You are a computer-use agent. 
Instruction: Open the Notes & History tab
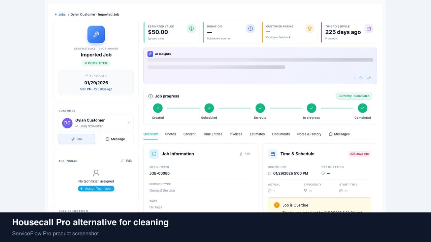click(x=309, y=134)
